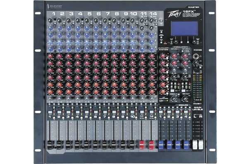Click the large channel 1 number label at top
This screenshot has height=164, width=246.
coord(53,14)
